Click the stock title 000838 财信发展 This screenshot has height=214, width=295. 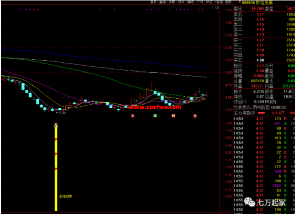(x=257, y=3)
